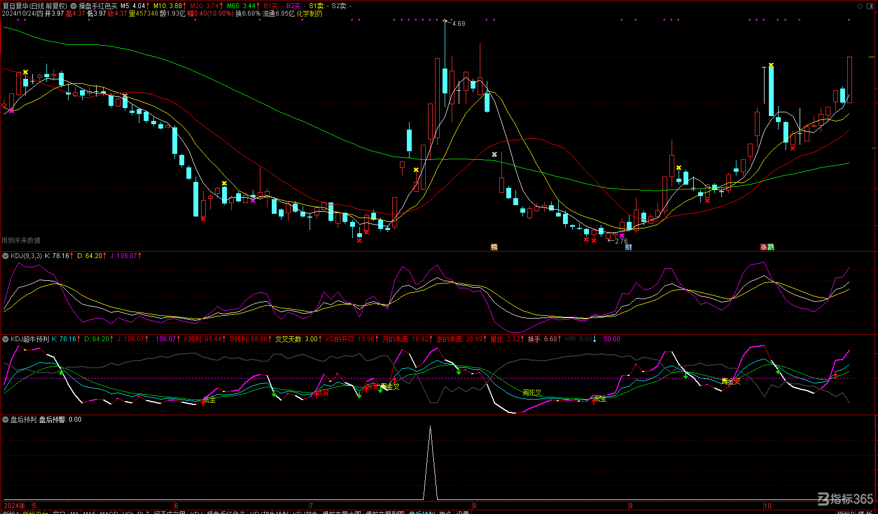This screenshot has height=514, width=878.
Task: Select the 盘后预判 bottom tab
Action: (x=421, y=512)
